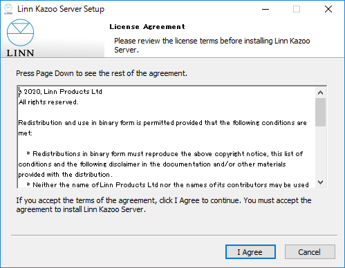Viewport: 345px width, 268px height.
Task: Click the greyed-out maximize button
Action: coord(297,9)
